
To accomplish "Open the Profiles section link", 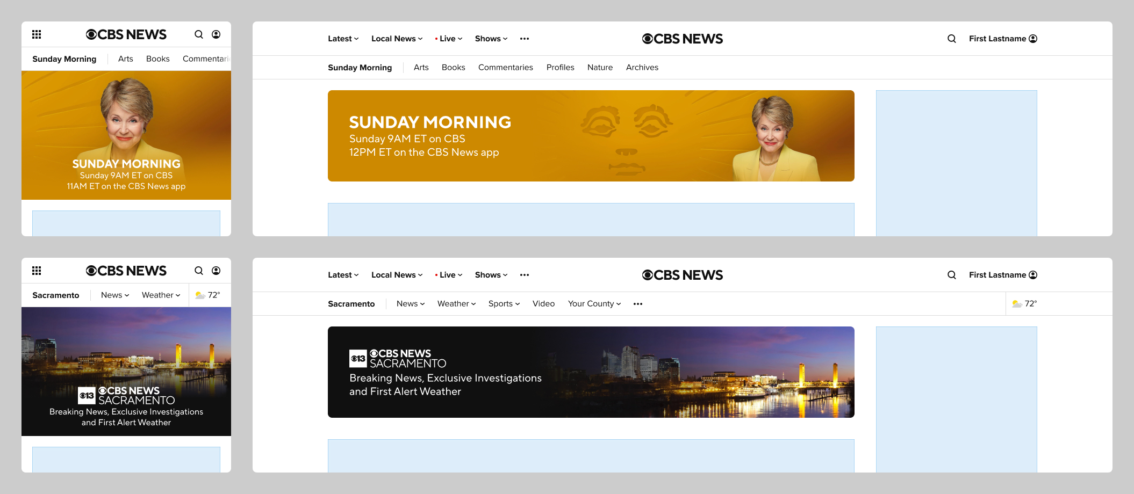I will (560, 67).
